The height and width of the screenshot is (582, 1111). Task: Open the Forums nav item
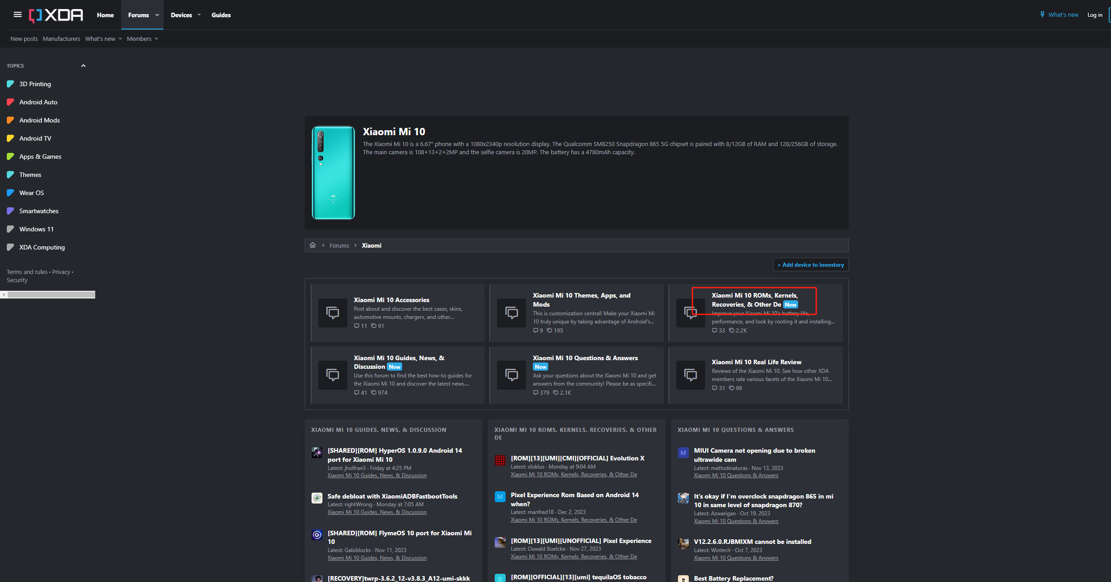pyautogui.click(x=138, y=15)
